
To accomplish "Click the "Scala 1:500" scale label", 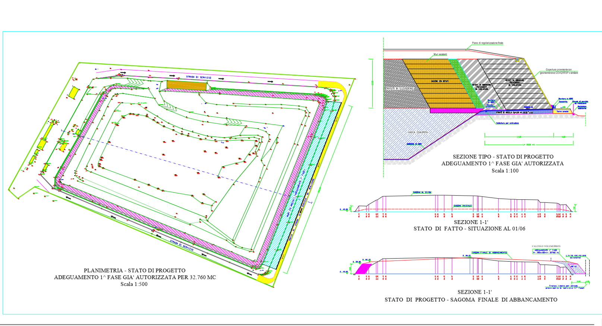I will 134,284.
